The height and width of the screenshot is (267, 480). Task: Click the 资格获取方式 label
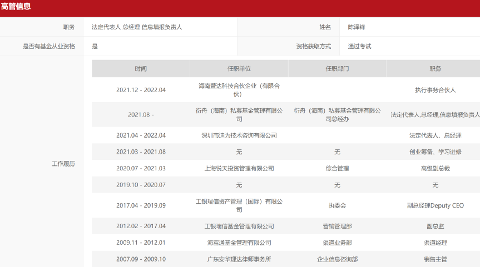[313, 47]
